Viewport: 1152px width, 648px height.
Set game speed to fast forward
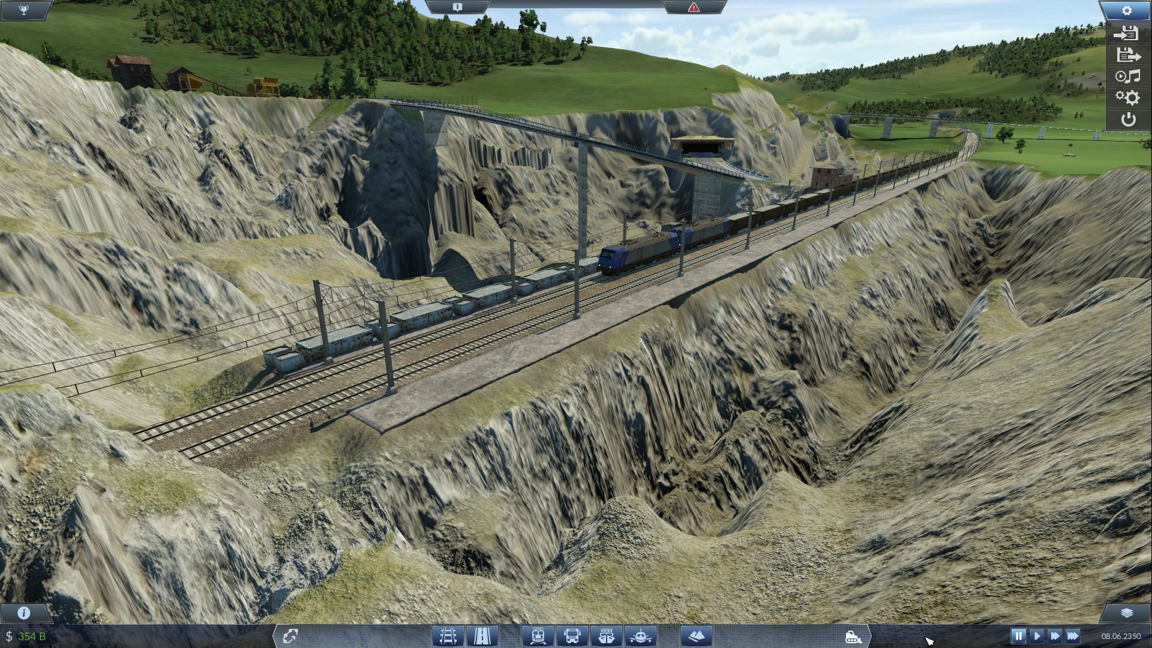pos(1054,635)
